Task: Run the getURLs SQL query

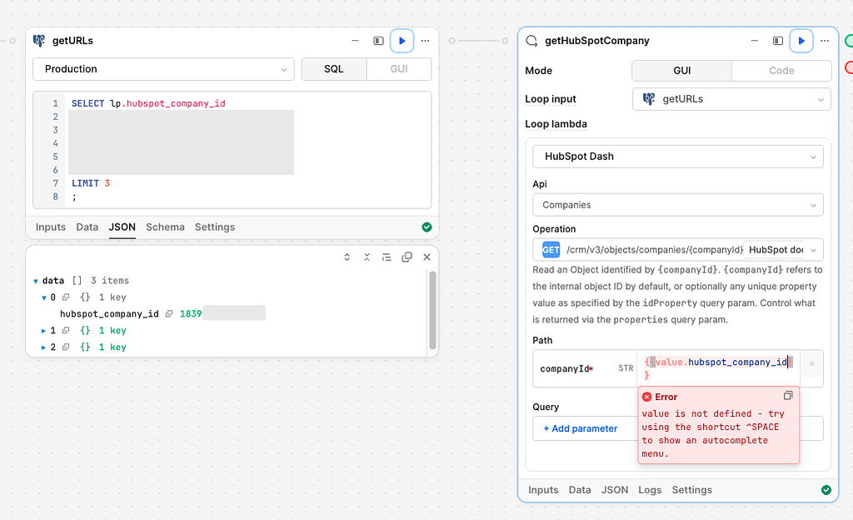Action: 402,40
